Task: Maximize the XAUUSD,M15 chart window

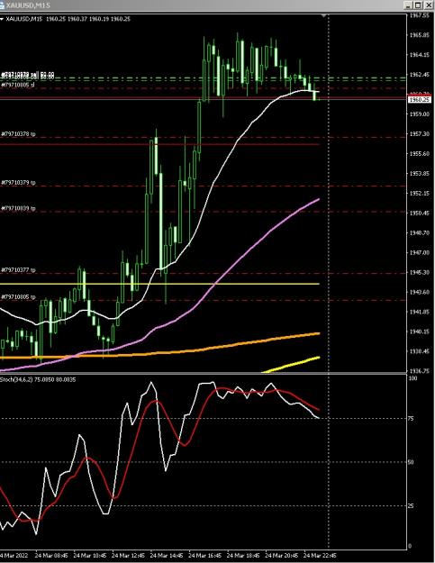Action: click(x=419, y=5)
